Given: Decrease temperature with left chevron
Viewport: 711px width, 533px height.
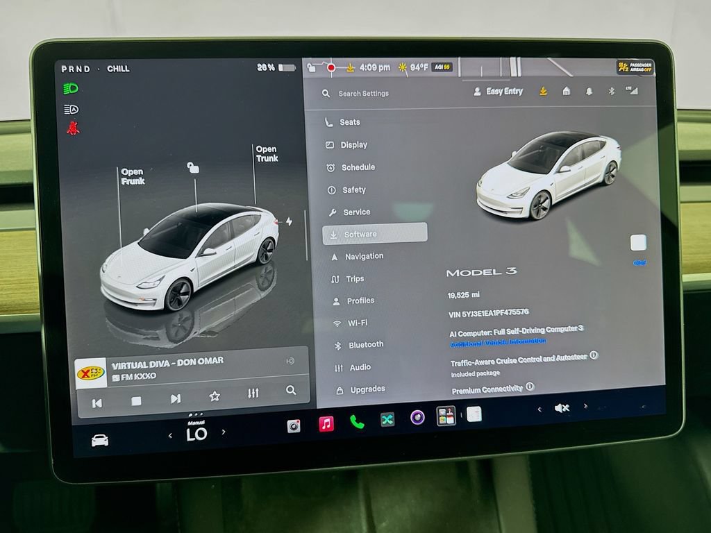Looking at the screenshot, I should pyautogui.click(x=170, y=436).
